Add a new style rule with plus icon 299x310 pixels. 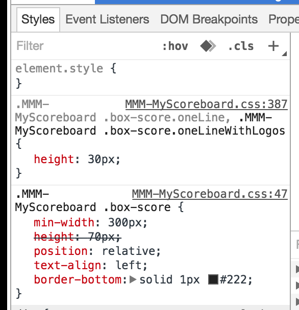273,46
